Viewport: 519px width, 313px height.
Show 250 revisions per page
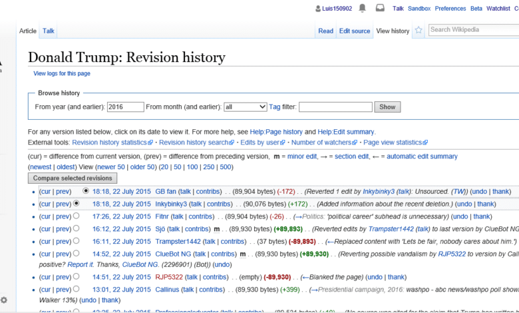pyautogui.click(x=209, y=167)
